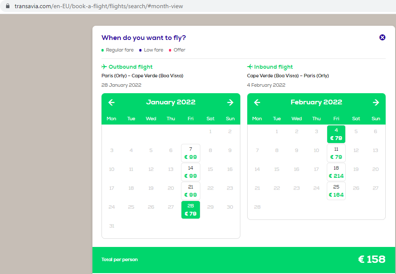The image size is (396, 274).
Task: Go to previous month in inbound calendar
Action: pyautogui.click(x=257, y=102)
